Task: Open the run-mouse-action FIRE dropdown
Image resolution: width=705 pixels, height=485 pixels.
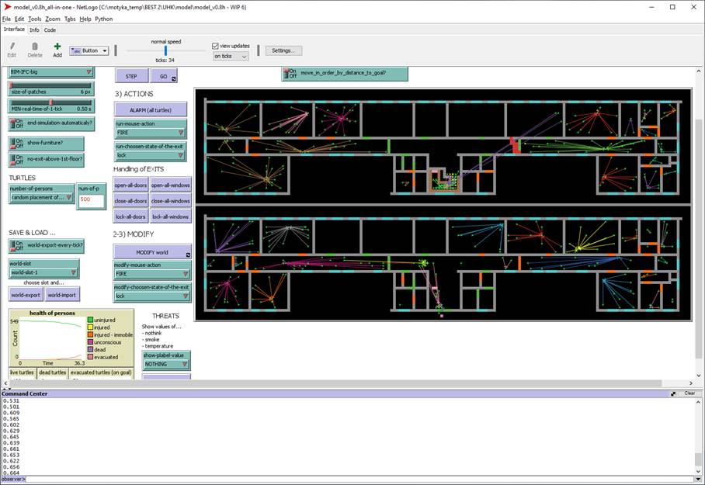Action: pyautogui.click(x=151, y=133)
